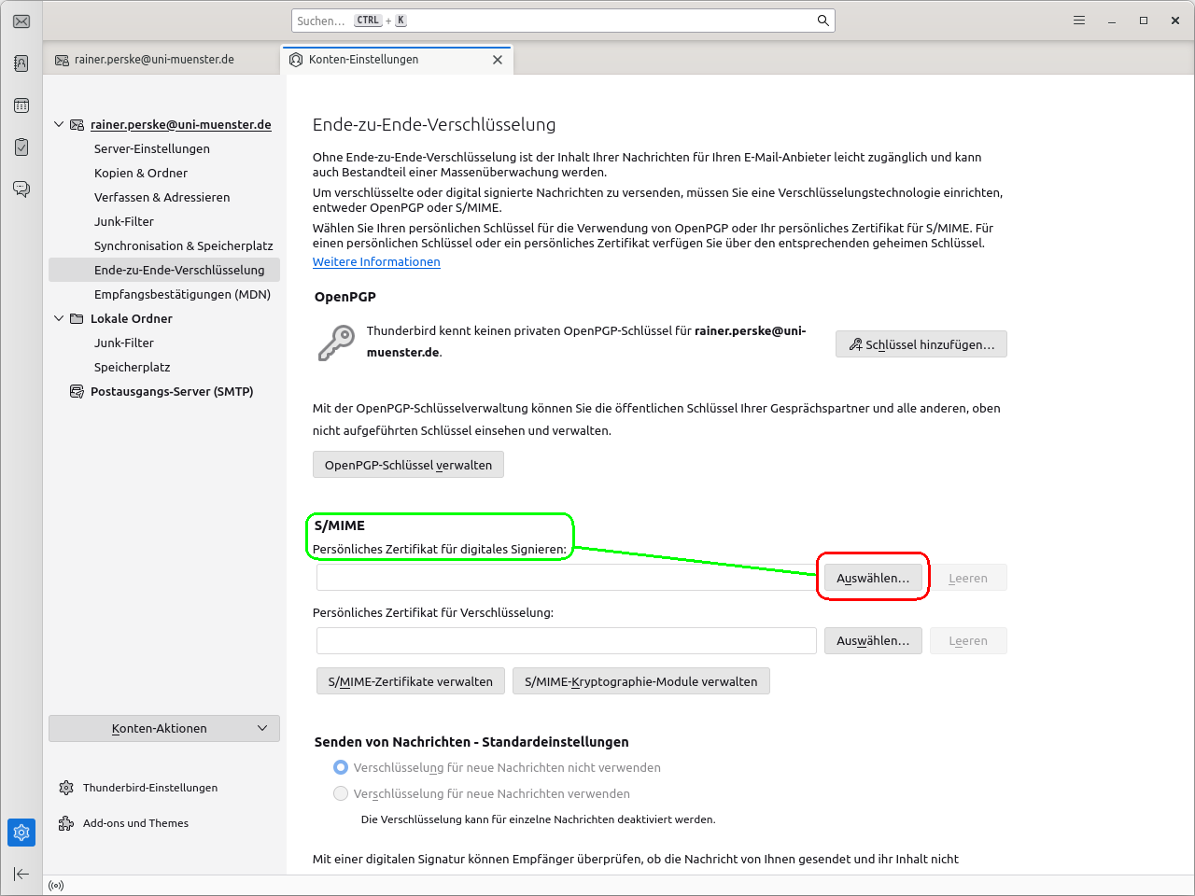Open the Chat space

click(21, 189)
